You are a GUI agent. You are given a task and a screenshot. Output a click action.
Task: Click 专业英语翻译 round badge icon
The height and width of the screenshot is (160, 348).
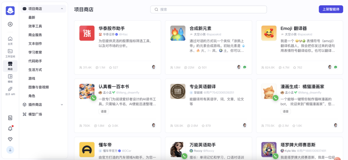pos(178,91)
